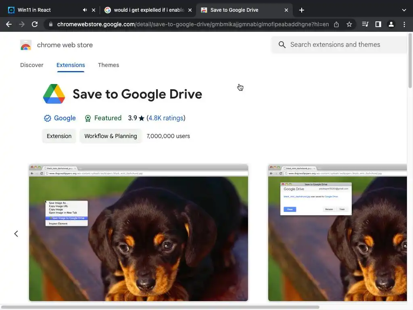This screenshot has width=413, height=310.
Task: Select the Save to Google Drive tab
Action: point(244,10)
